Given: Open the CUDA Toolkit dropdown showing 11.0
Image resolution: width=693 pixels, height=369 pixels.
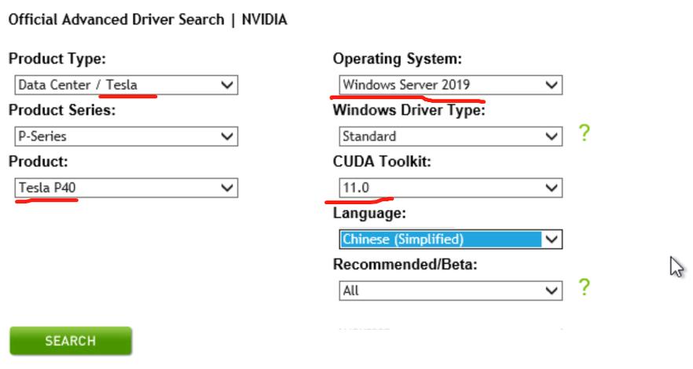Looking at the screenshot, I should (x=450, y=188).
